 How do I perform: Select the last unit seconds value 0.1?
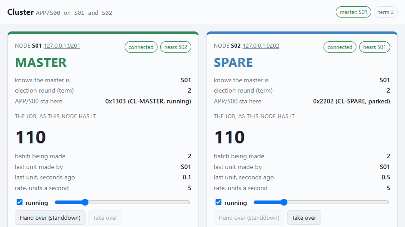pyautogui.click(x=187, y=177)
